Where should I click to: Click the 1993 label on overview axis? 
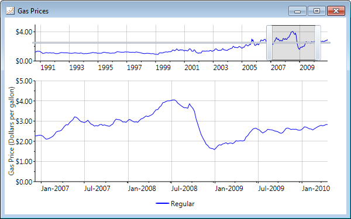click(x=77, y=68)
